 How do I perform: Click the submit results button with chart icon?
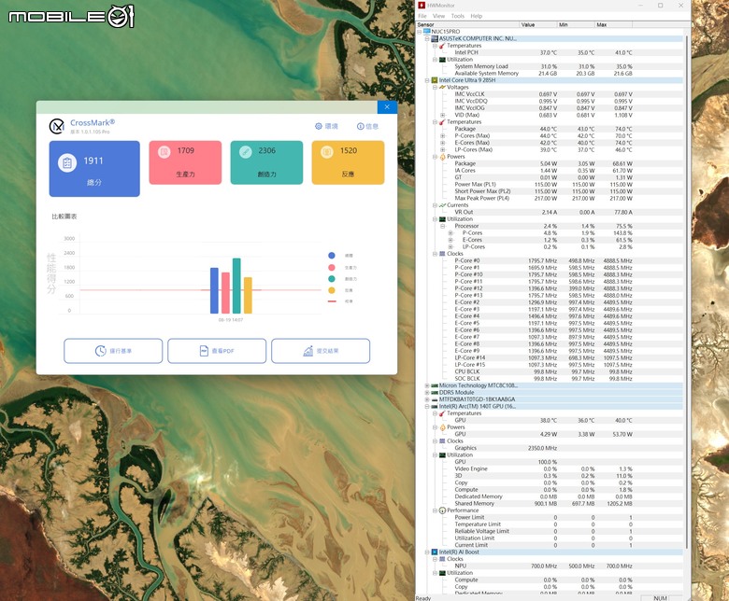pyautogui.click(x=321, y=351)
